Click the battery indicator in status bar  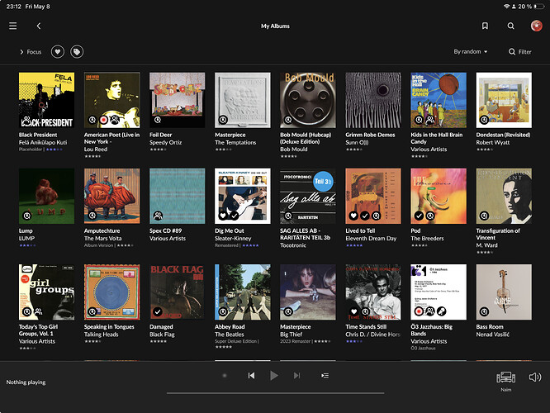pyautogui.click(x=539, y=7)
